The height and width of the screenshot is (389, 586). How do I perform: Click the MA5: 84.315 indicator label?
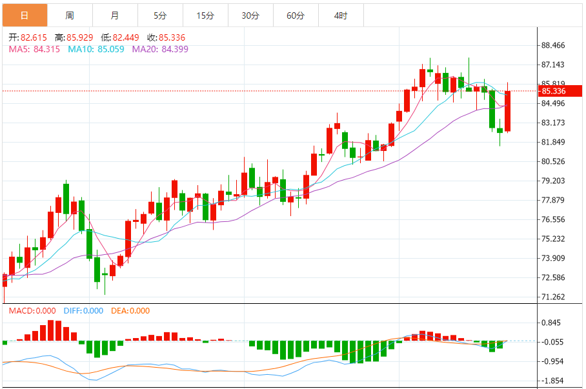point(34,49)
